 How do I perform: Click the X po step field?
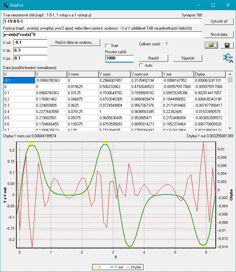tap(30, 58)
